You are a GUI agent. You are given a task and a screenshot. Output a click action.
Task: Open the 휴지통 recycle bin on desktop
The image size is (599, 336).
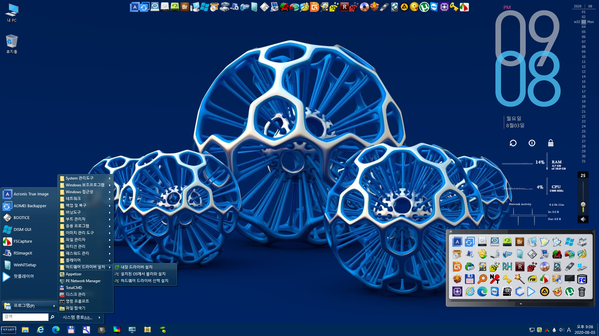[x=12, y=44]
